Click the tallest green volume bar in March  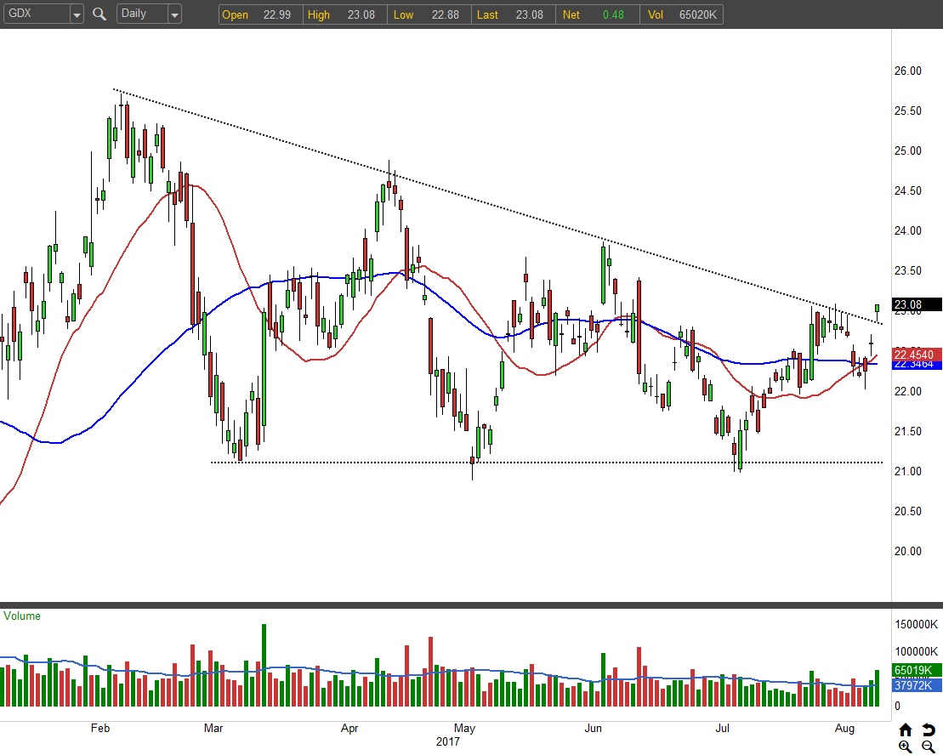click(264, 665)
